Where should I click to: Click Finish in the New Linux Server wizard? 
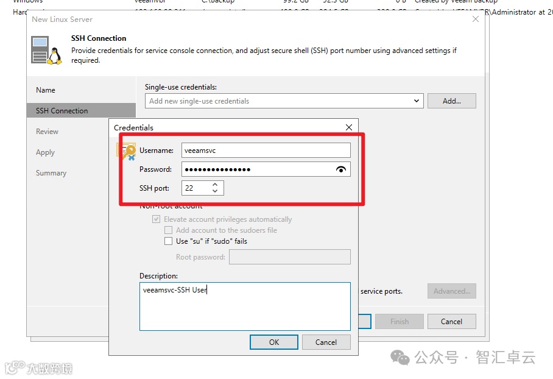point(400,322)
